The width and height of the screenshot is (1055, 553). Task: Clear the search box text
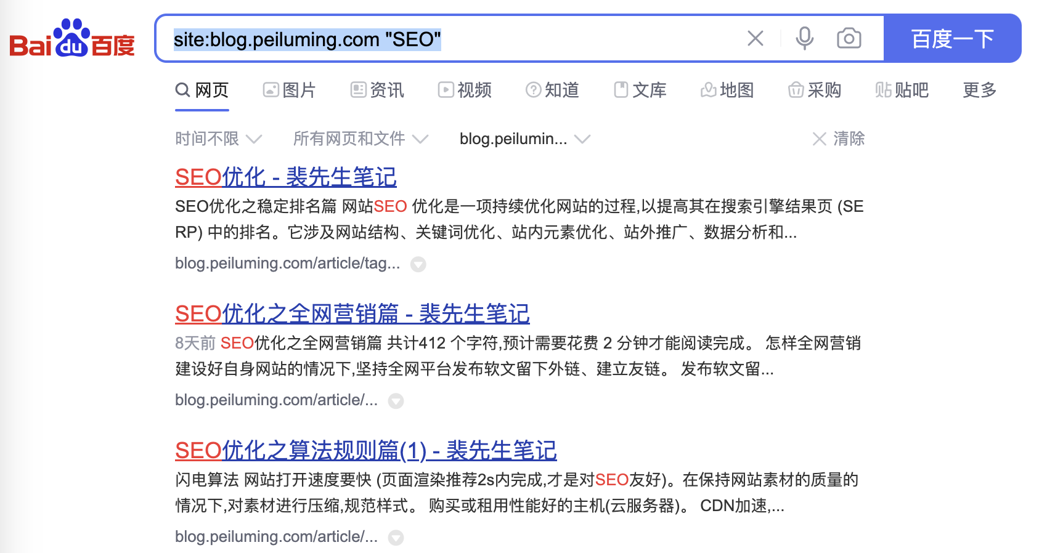click(755, 39)
